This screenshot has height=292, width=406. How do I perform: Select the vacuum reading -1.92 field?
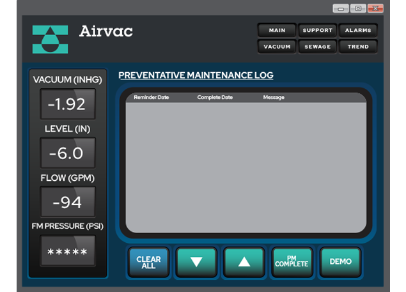click(x=67, y=104)
